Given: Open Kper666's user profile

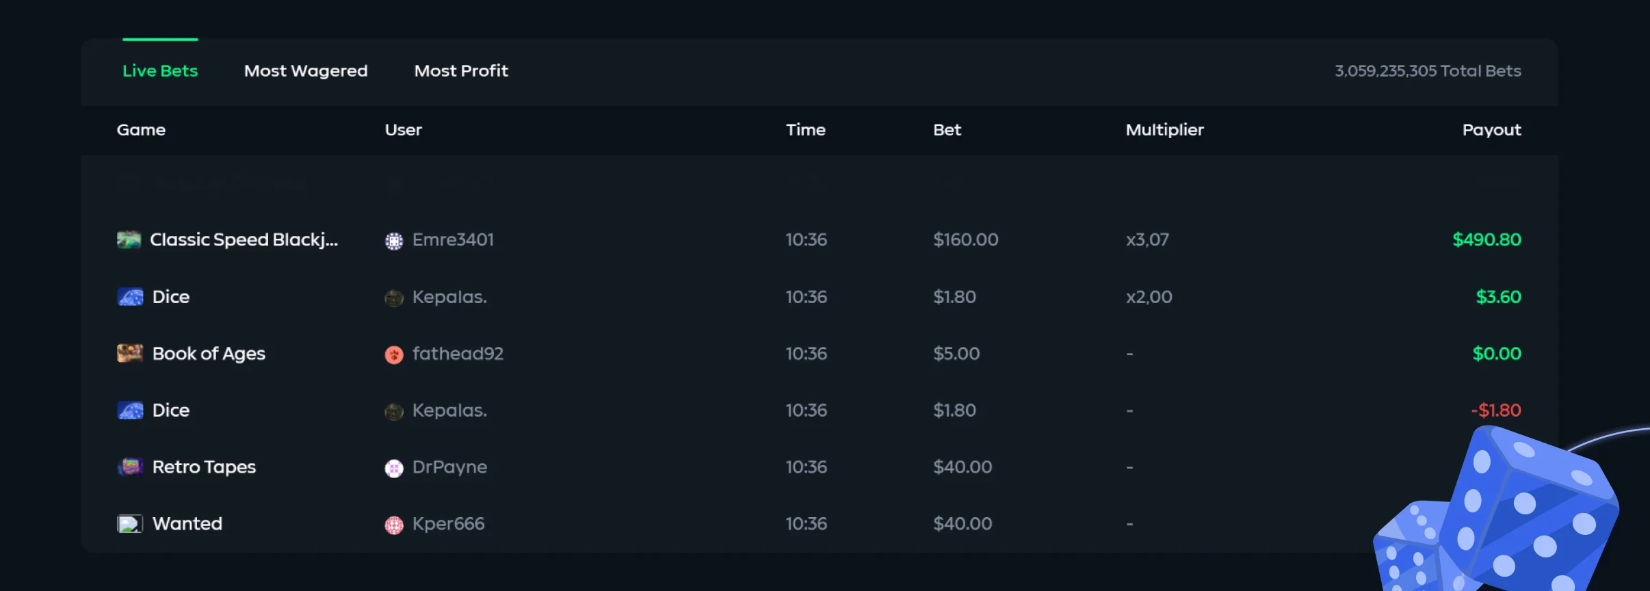Looking at the screenshot, I should [x=448, y=524].
